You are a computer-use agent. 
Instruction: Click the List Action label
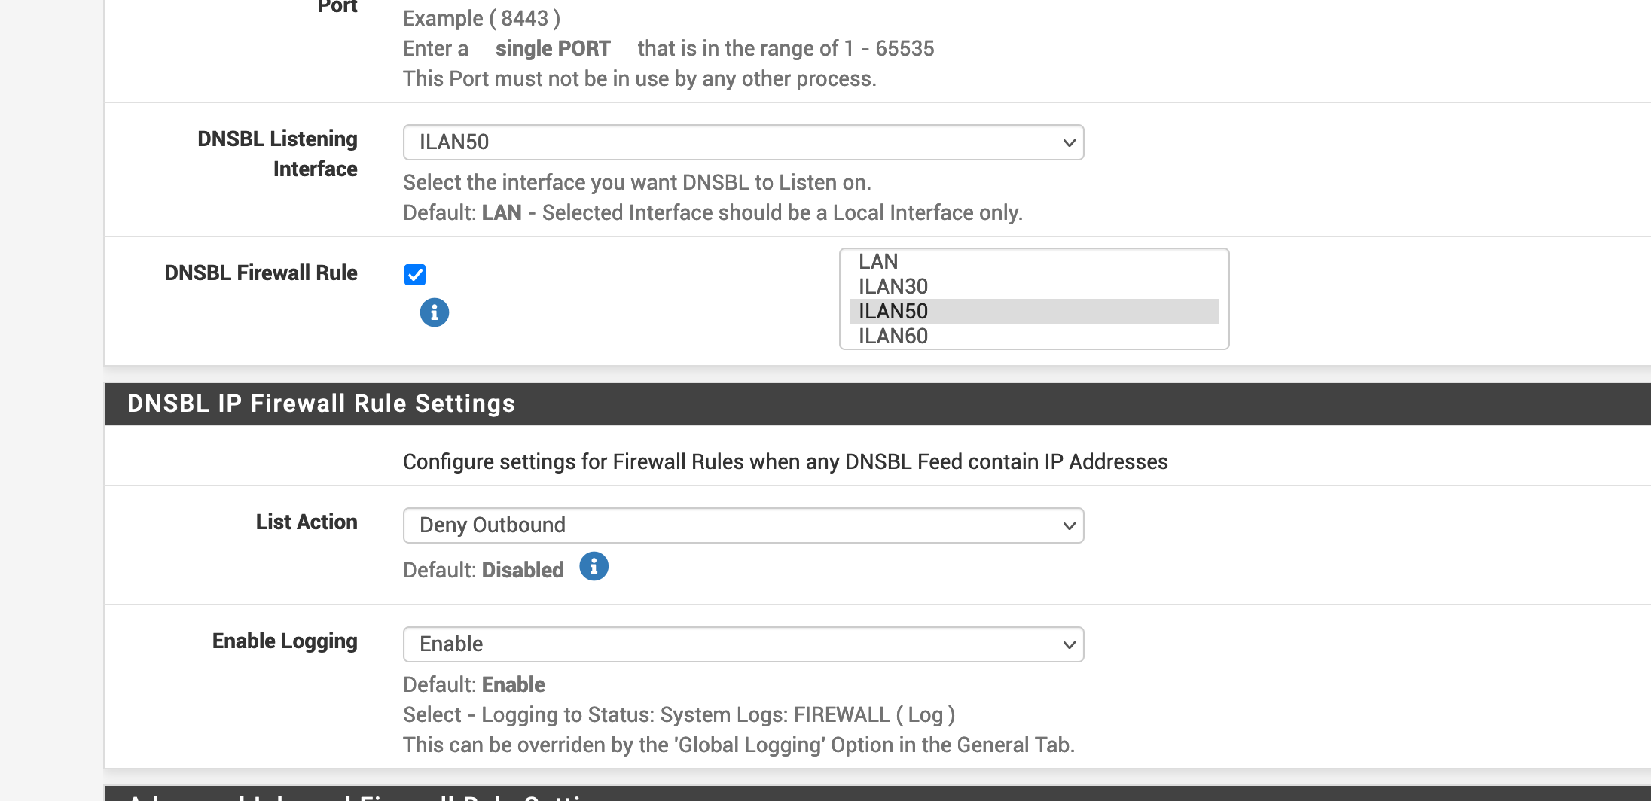coord(306,522)
